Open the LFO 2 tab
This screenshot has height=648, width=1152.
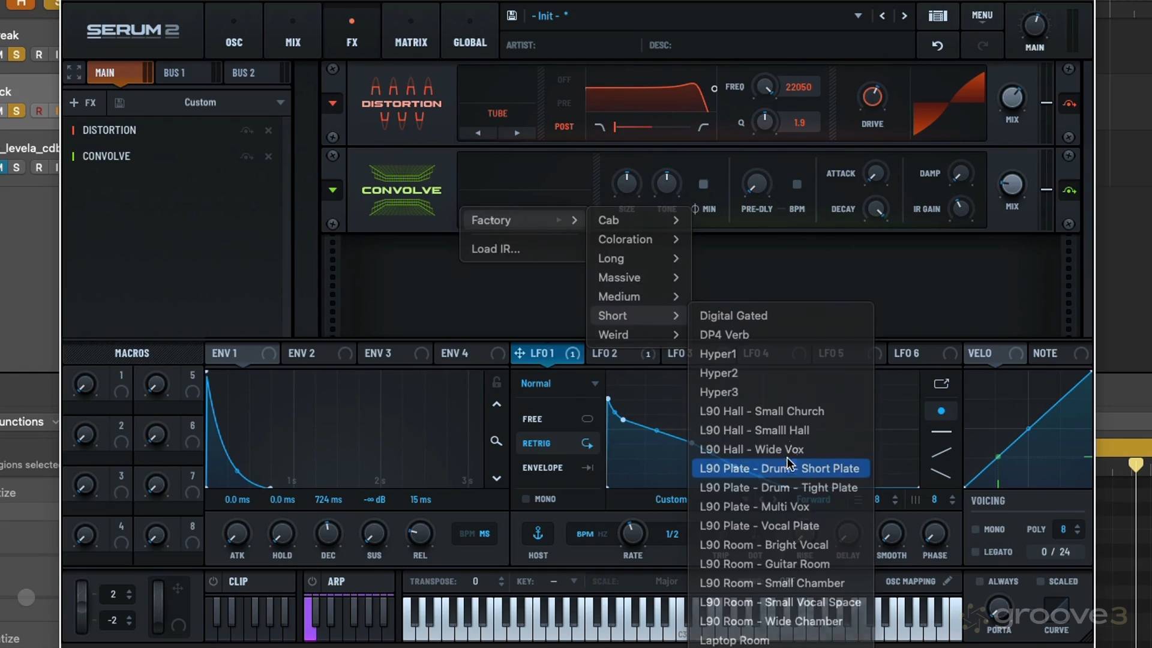coord(622,353)
